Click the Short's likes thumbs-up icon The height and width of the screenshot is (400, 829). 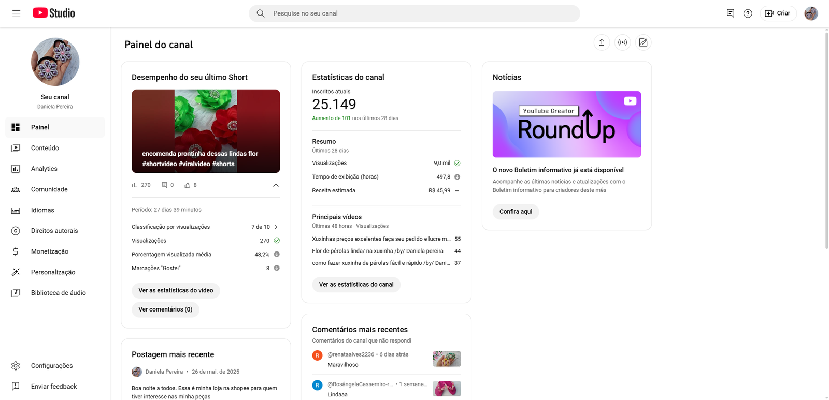(x=188, y=185)
